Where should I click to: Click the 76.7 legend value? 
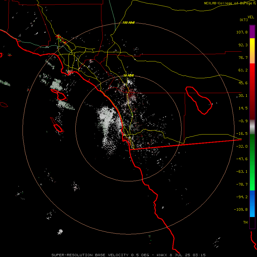[243, 57]
